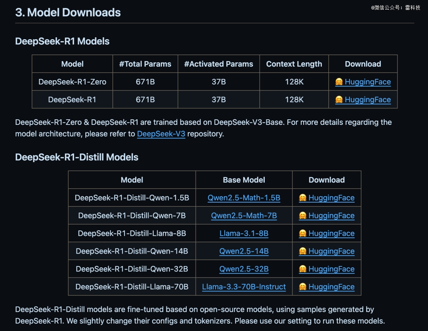Open the Llama-3.1-8B base model link
This screenshot has height=331, width=428.
(x=244, y=233)
